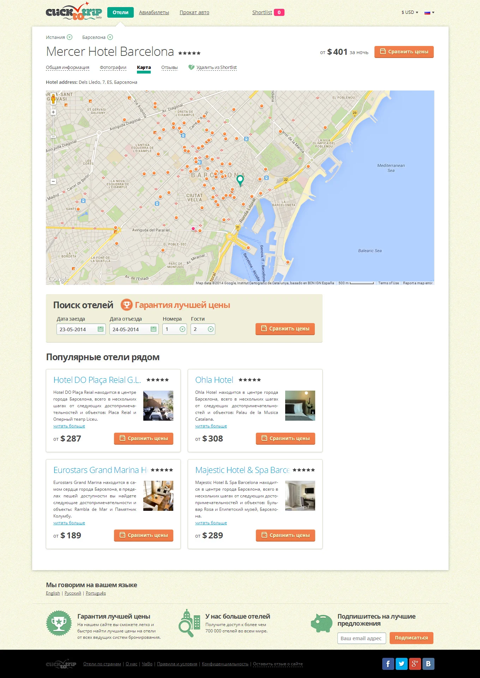
Task: Click читать больше under Ohla Hotel
Action: coord(211,426)
